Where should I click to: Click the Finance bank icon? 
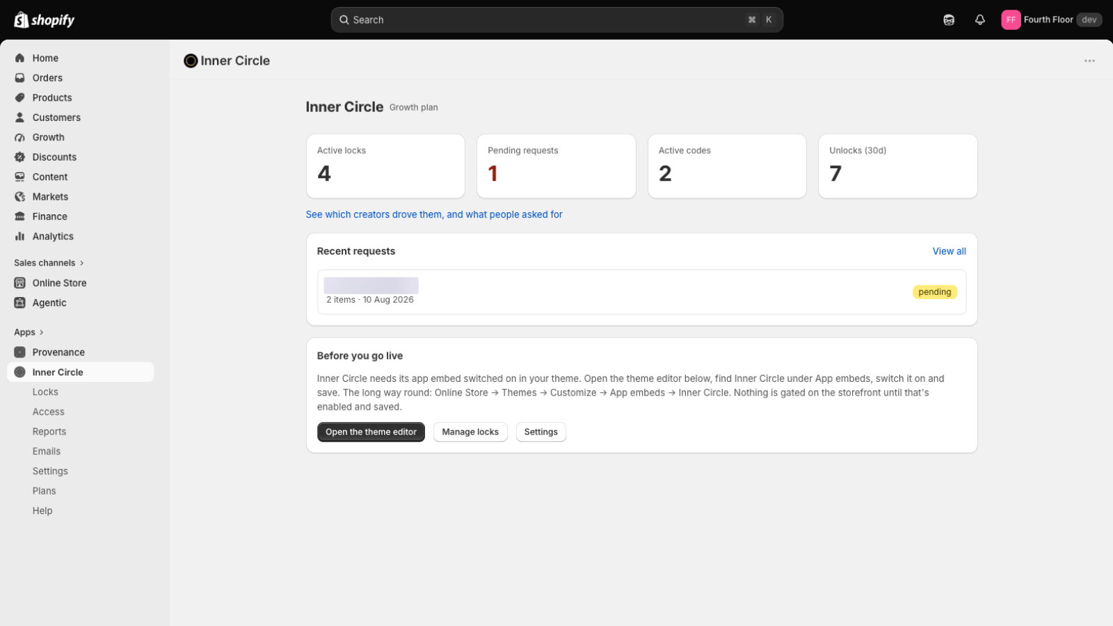[x=19, y=217]
